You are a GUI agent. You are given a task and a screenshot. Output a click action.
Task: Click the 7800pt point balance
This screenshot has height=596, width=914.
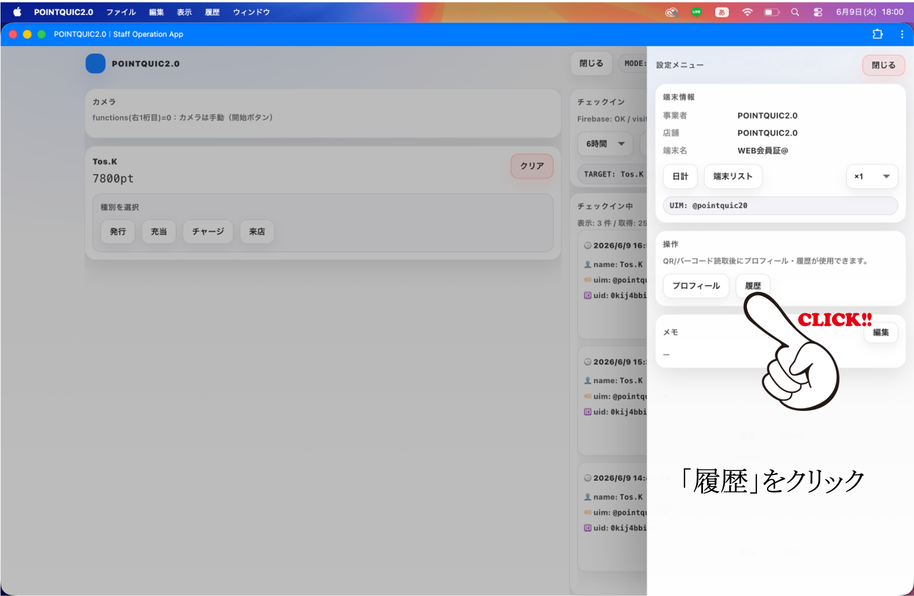coord(113,178)
